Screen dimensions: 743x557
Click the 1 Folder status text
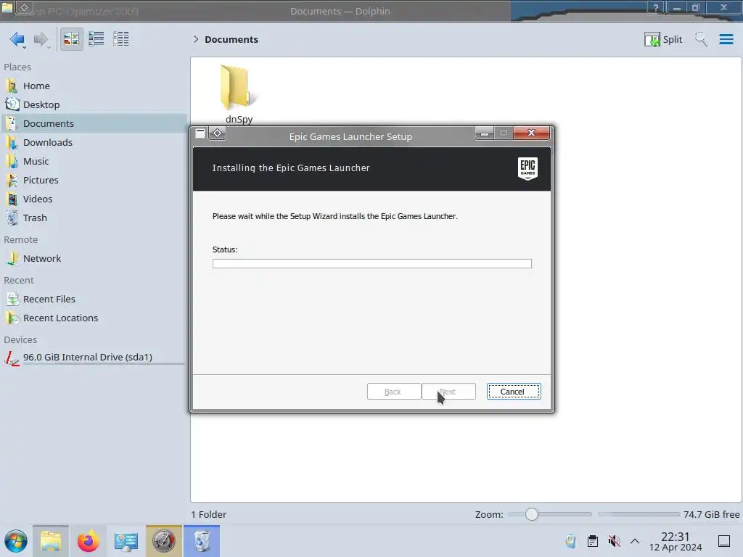coord(209,514)
